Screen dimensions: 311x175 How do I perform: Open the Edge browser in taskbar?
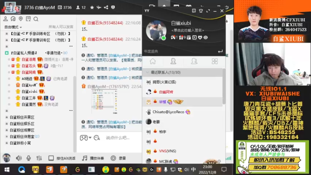click(x=22, y=170)
